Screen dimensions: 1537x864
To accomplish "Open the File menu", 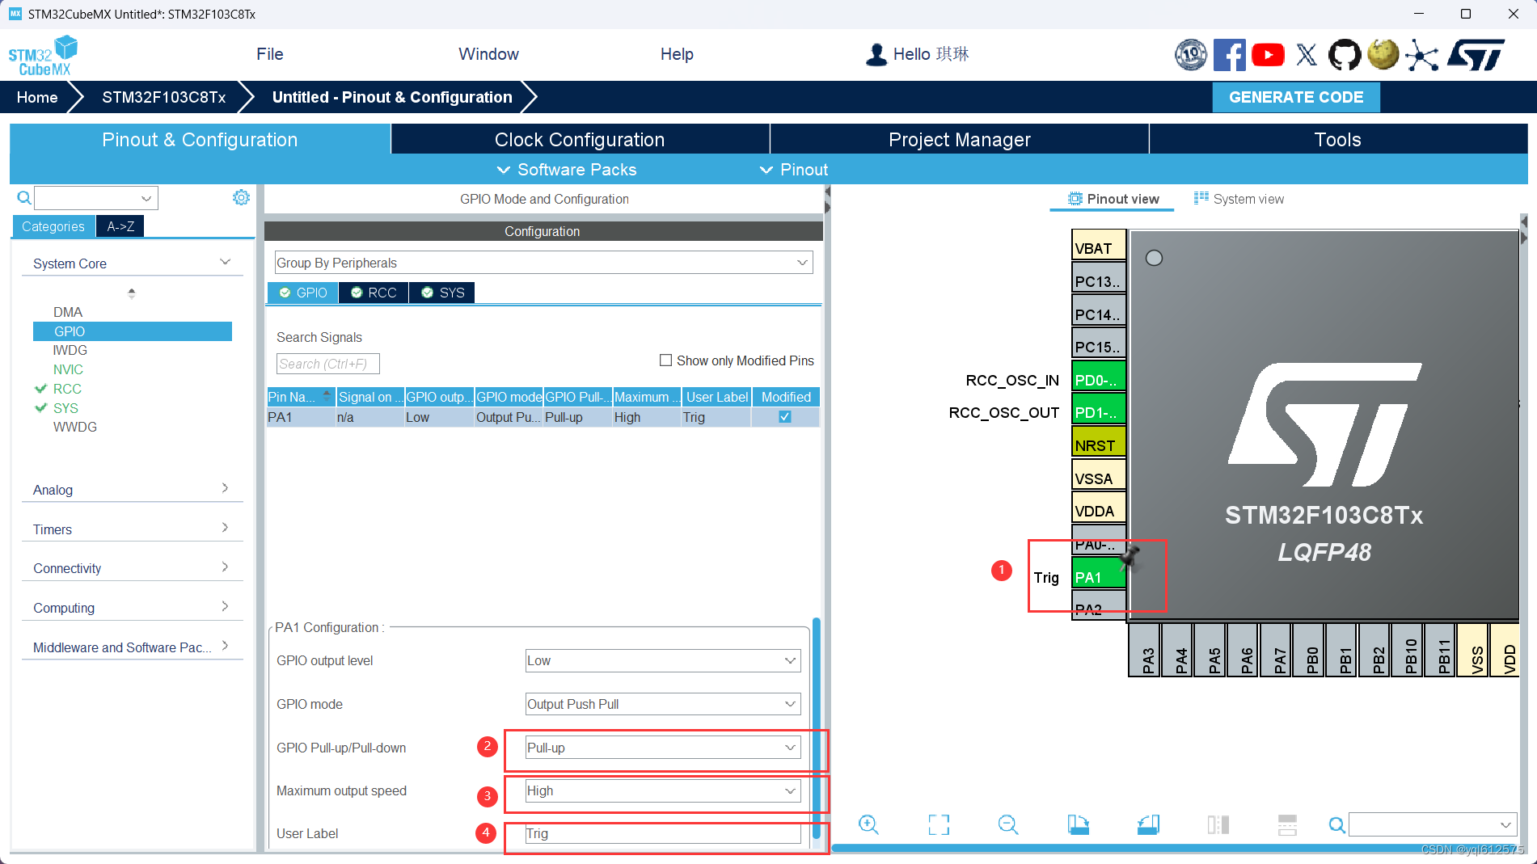I will point(270,54).
